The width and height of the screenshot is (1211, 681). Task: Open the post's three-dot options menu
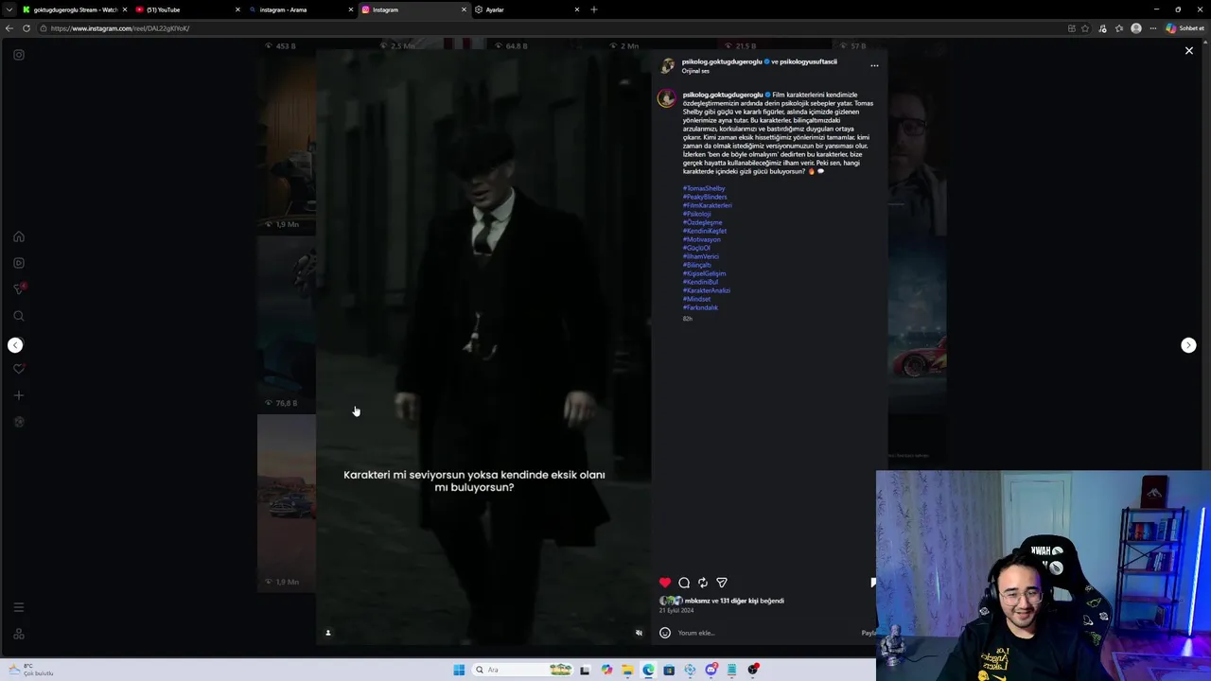[x=874, y=65]
